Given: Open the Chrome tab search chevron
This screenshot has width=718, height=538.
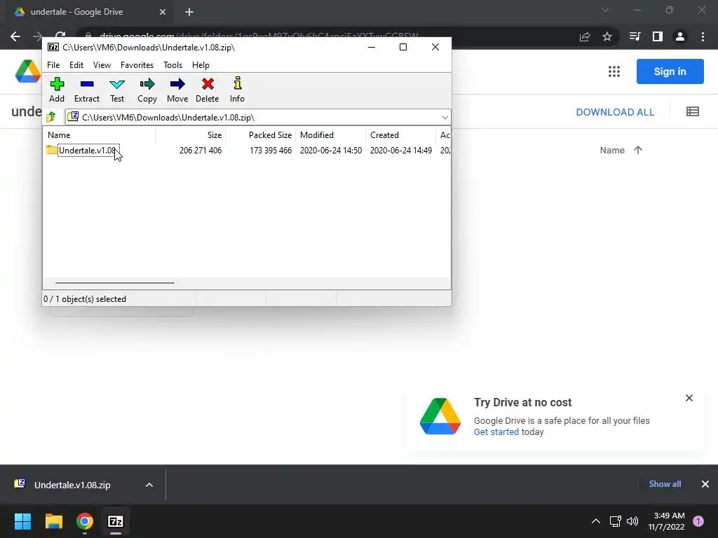Looking at the screenshot, I should pos(605,10).
